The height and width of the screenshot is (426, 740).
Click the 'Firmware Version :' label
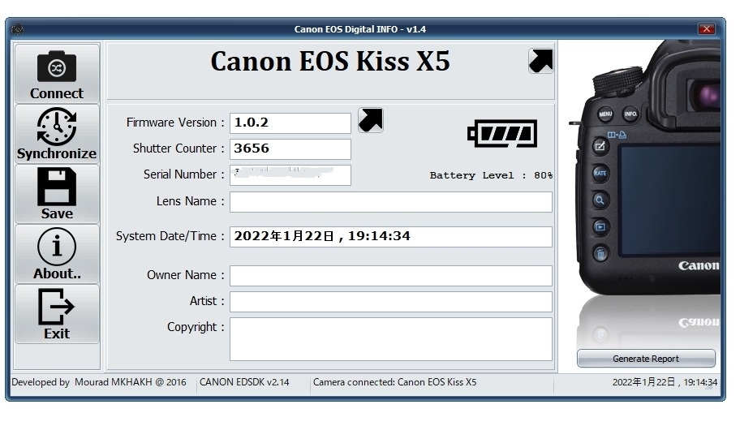175,123
